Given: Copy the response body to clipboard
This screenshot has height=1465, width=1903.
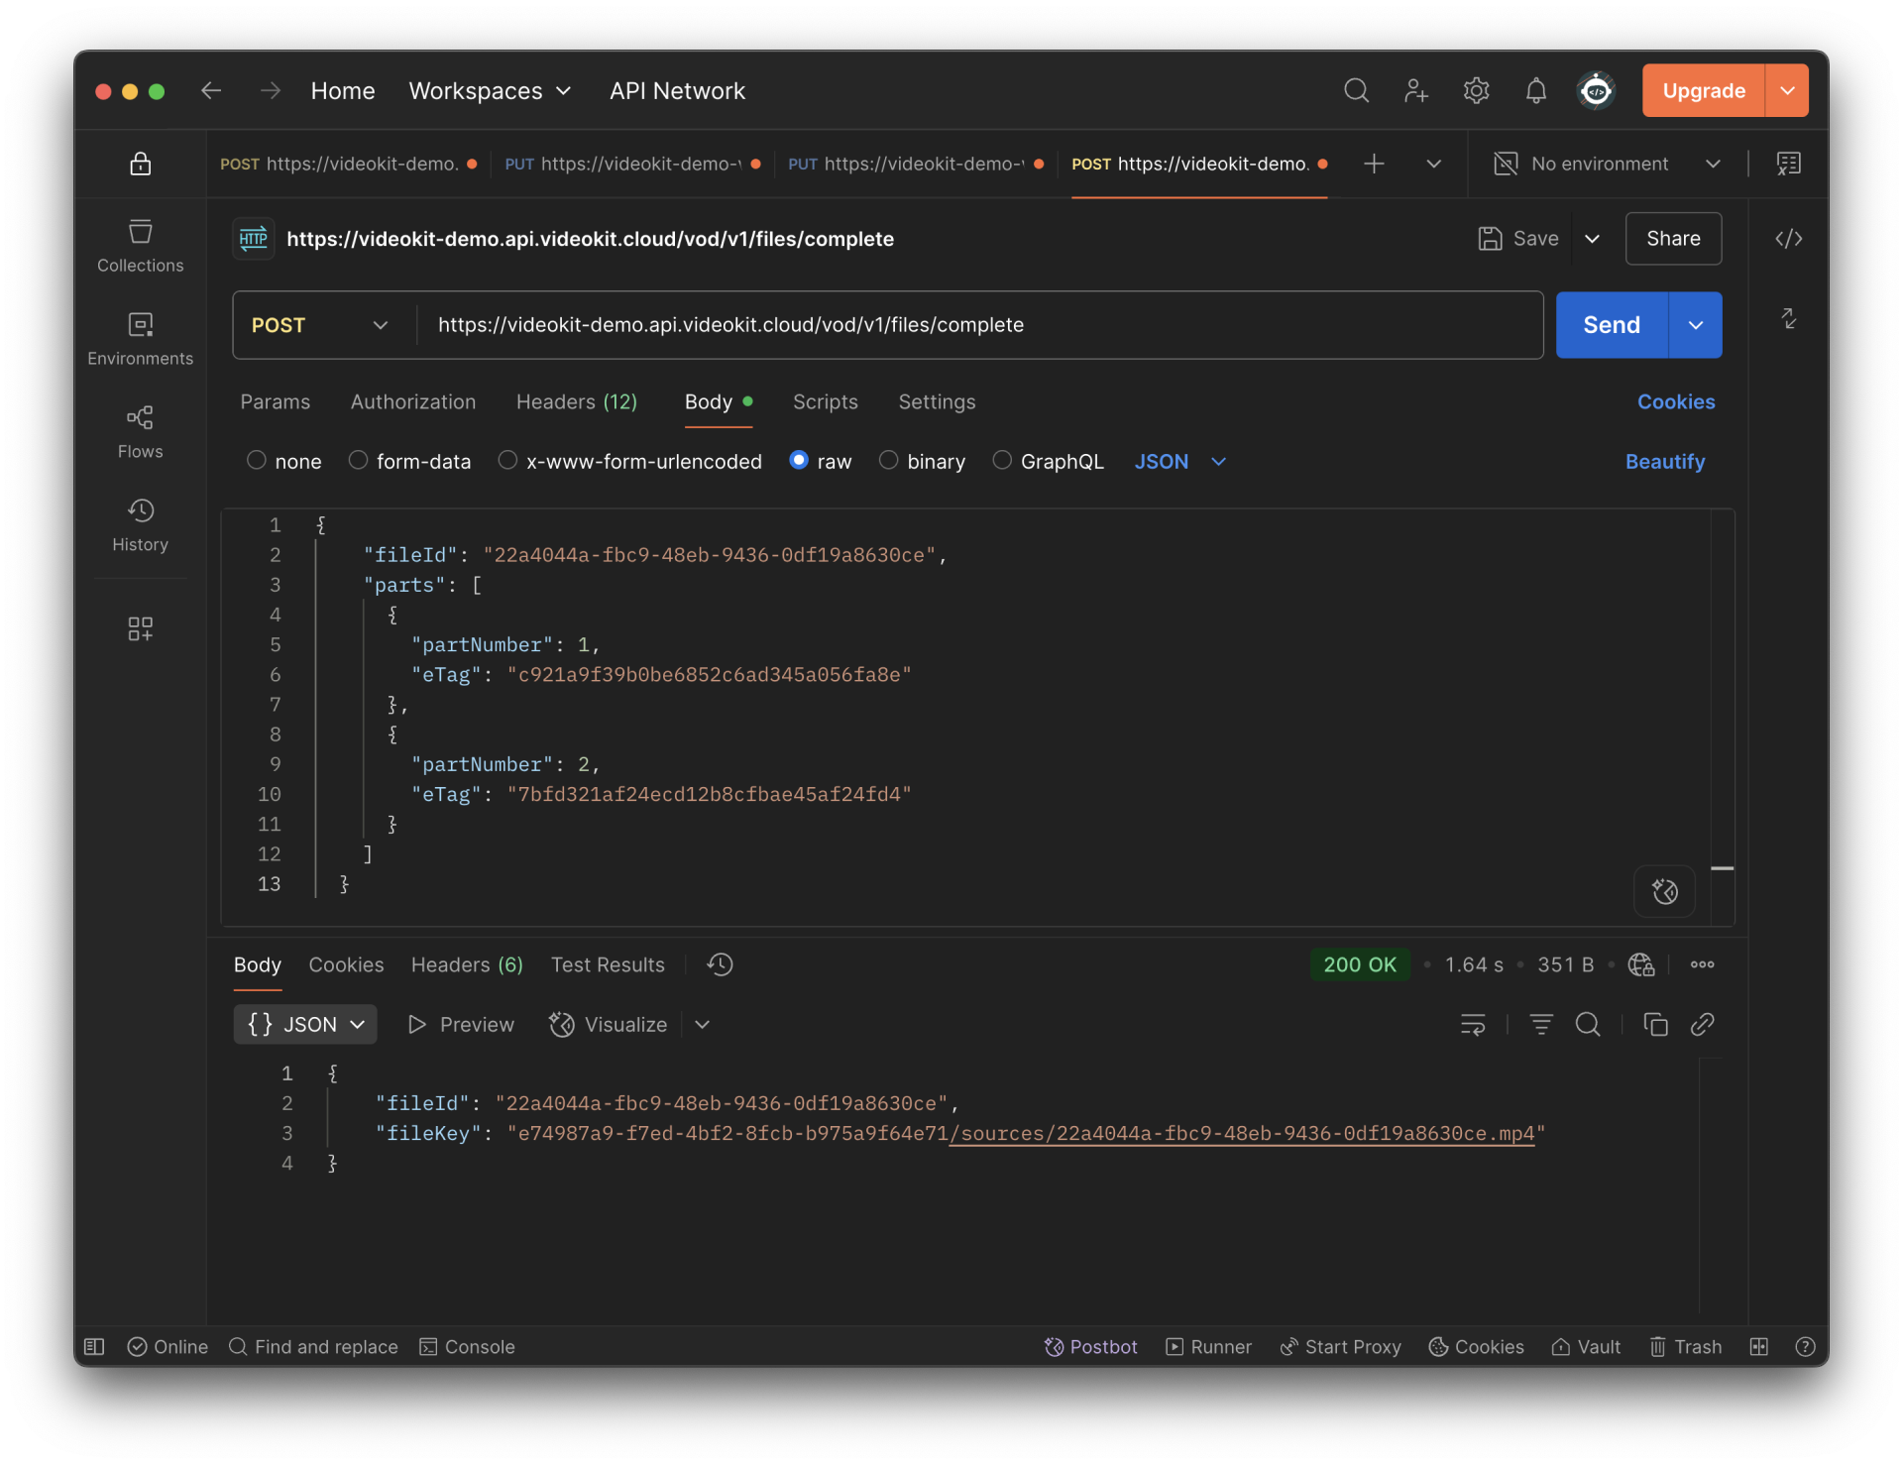Looking at the screenshot, I should pos(1655,1025).
